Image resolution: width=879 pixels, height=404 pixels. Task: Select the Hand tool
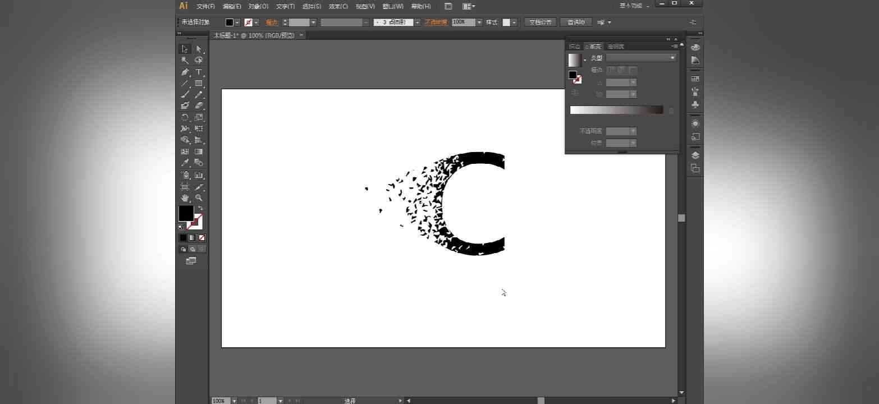pos(185,198)
